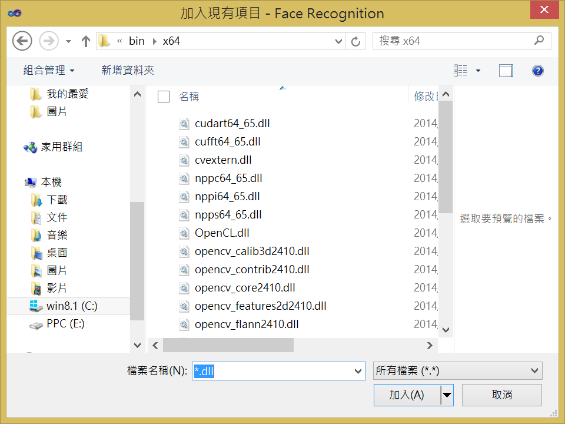
Task: Click the horizontal scrollbar in file list
Action: click(228, 345)
